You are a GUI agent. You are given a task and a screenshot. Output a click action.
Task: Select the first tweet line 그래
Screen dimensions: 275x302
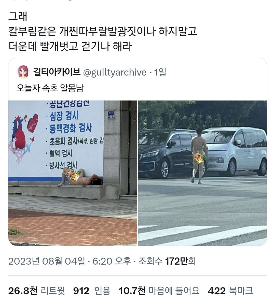pyautogui.click(x=18, y=16)
